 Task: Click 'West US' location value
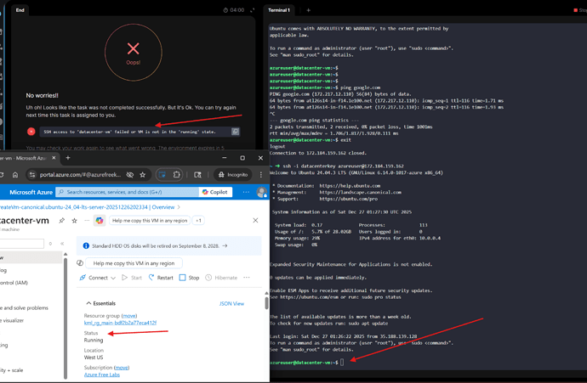point(94,358)
